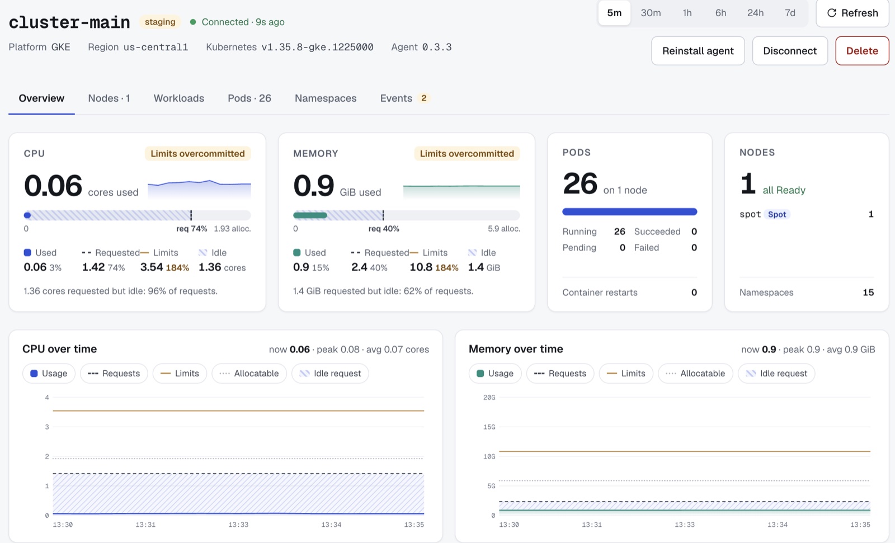Select the 30m time range
The height and width of the screenshot is (543, 895).
point(651,13)
